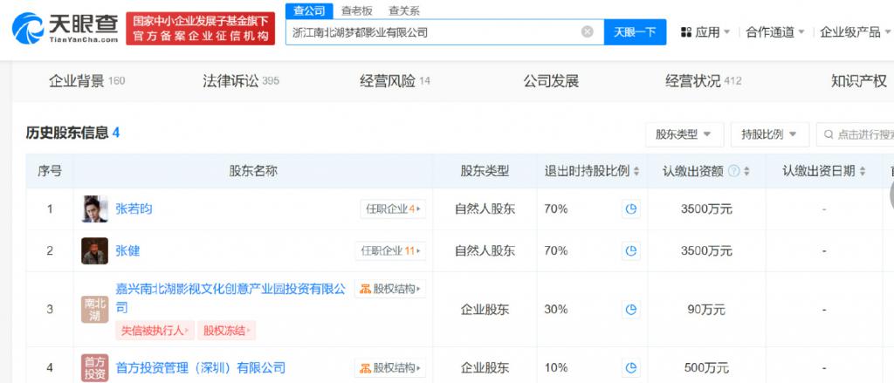The image size is (894, 383).
Task: Open the 法律诉讼 section tab
Action: 241,81
